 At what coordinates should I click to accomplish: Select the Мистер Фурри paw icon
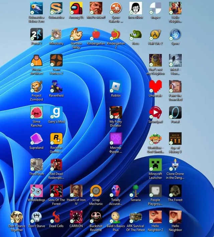point(116,139)
